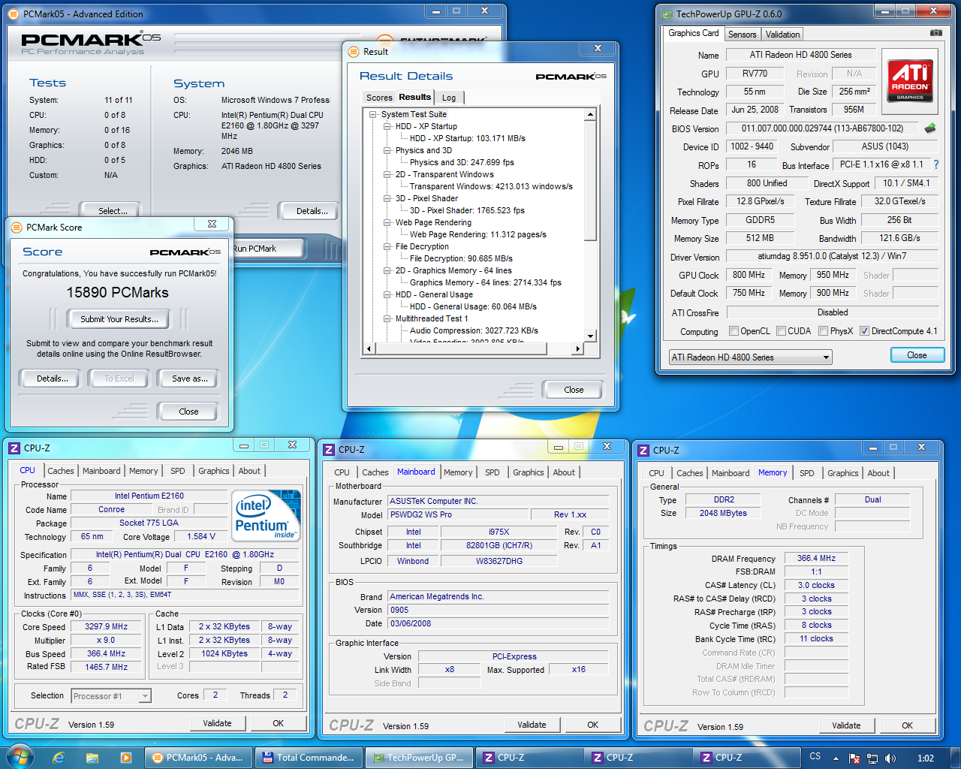Toggle the DirectCompute 4.1 checkbox
The image size is (961, 769).
tap(864, 330)
